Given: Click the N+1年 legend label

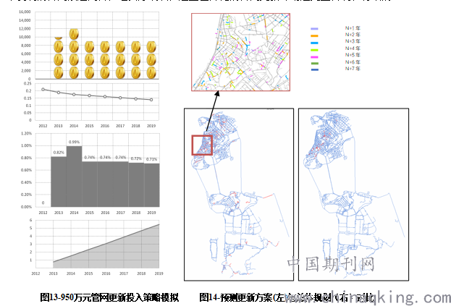Looking at the screenshot, I should pos(353,28).
